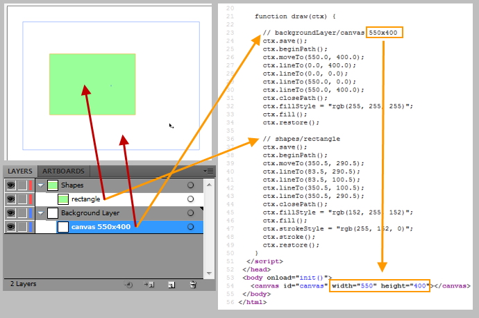Viewport: 479px width, 318px height.
Task: Switch to the Artboards tab
Action: tap(63, 171)
